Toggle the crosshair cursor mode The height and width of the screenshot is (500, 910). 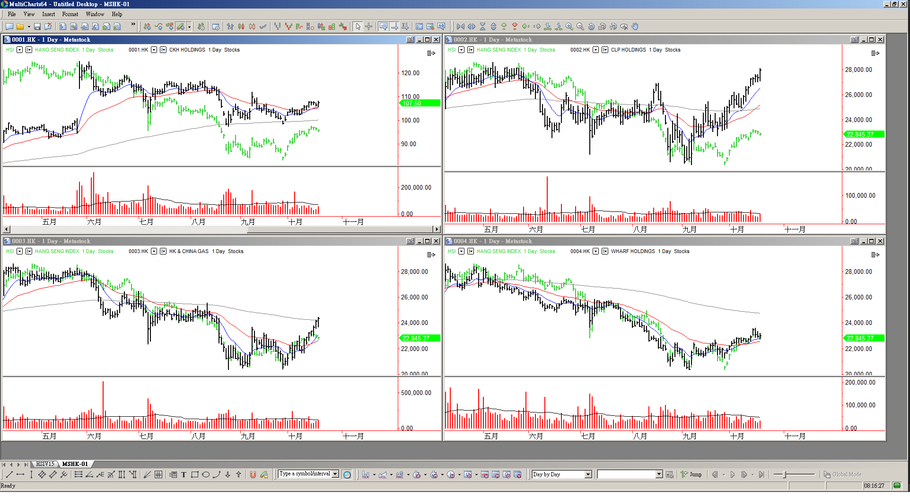click(369, 26)
